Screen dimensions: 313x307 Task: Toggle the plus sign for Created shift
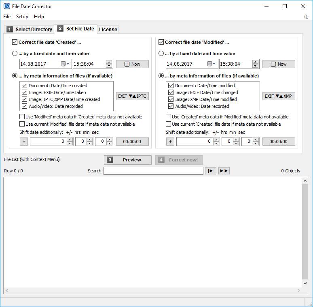24,142
